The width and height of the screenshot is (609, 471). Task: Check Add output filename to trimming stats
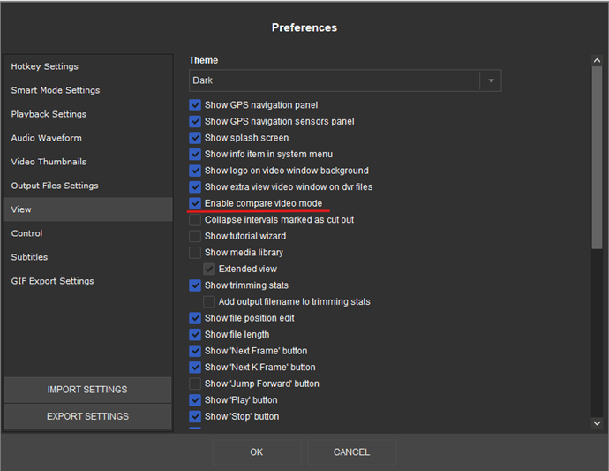pyautogui.click(x=209, y=302)
